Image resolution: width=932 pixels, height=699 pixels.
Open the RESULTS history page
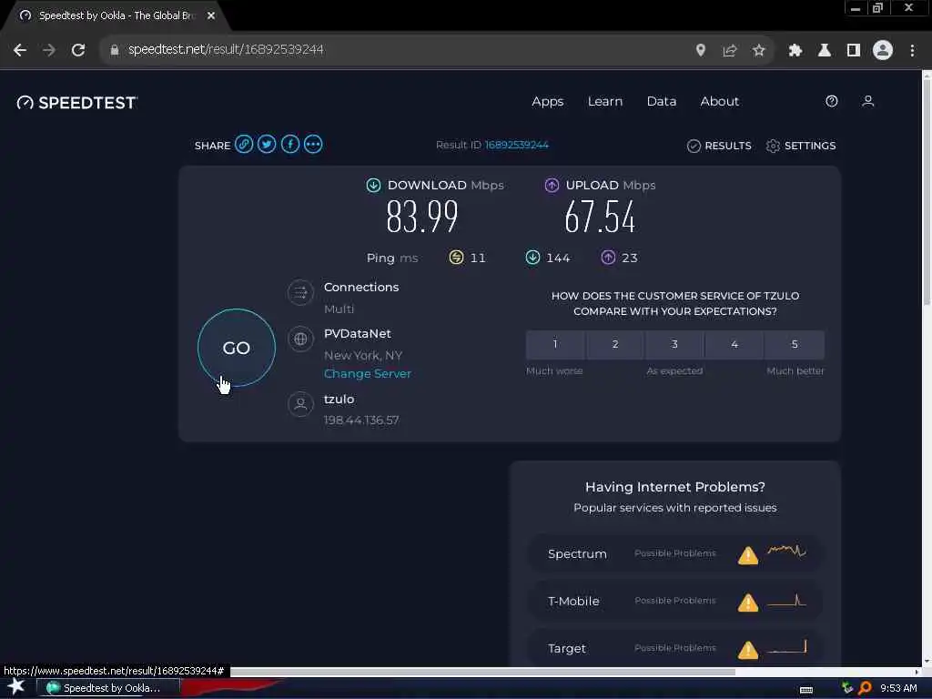(719, 146)
